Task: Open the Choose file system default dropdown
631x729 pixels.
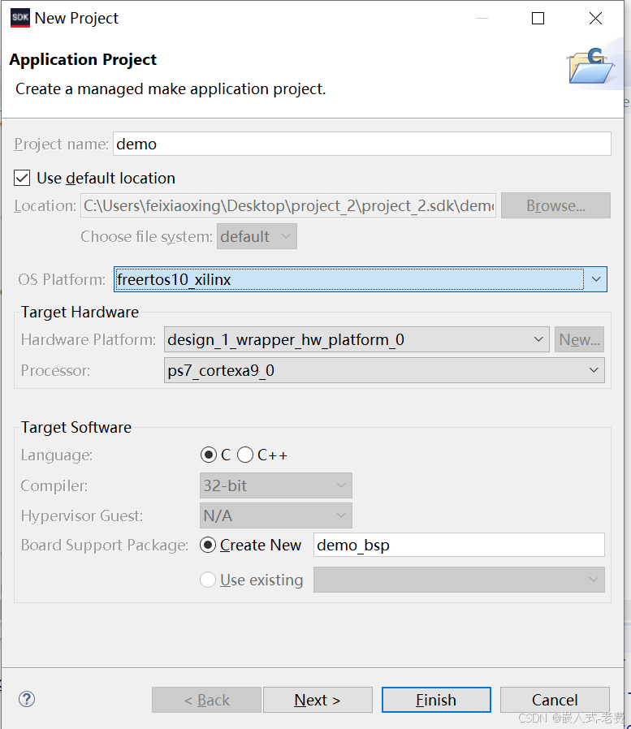Action: click(x=257, y=236)
